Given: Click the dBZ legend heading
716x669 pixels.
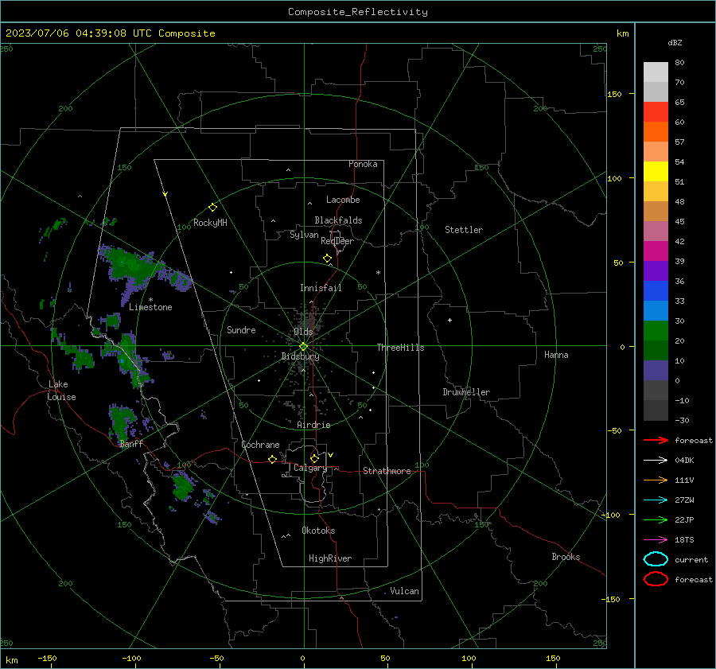Looking at the screenshot, I should (675, 42).
